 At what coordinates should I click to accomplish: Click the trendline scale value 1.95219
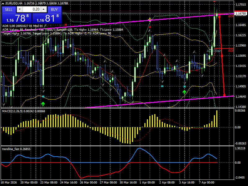240,148
